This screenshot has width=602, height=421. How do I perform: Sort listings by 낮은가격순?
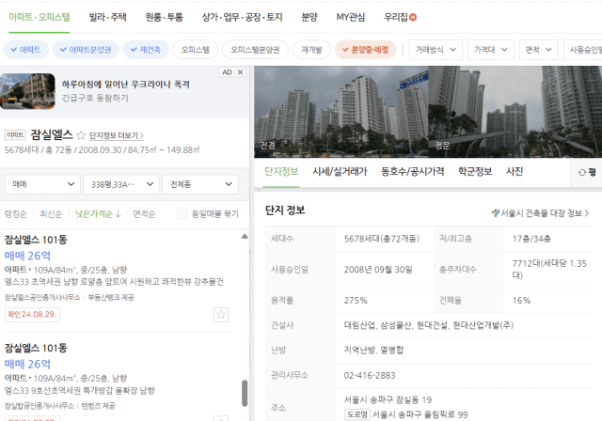(x=98, y=214)
